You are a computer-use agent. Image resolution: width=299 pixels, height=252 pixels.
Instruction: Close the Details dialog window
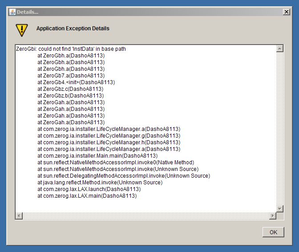tap(286, 12)
